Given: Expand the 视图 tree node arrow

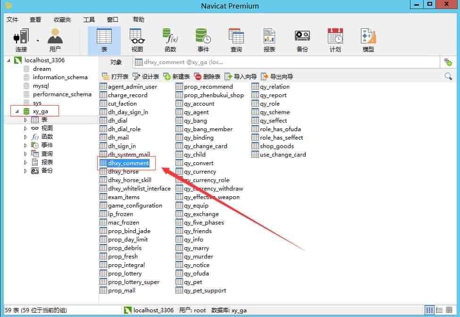Looking at the screenshot, I should click(26, 128).
